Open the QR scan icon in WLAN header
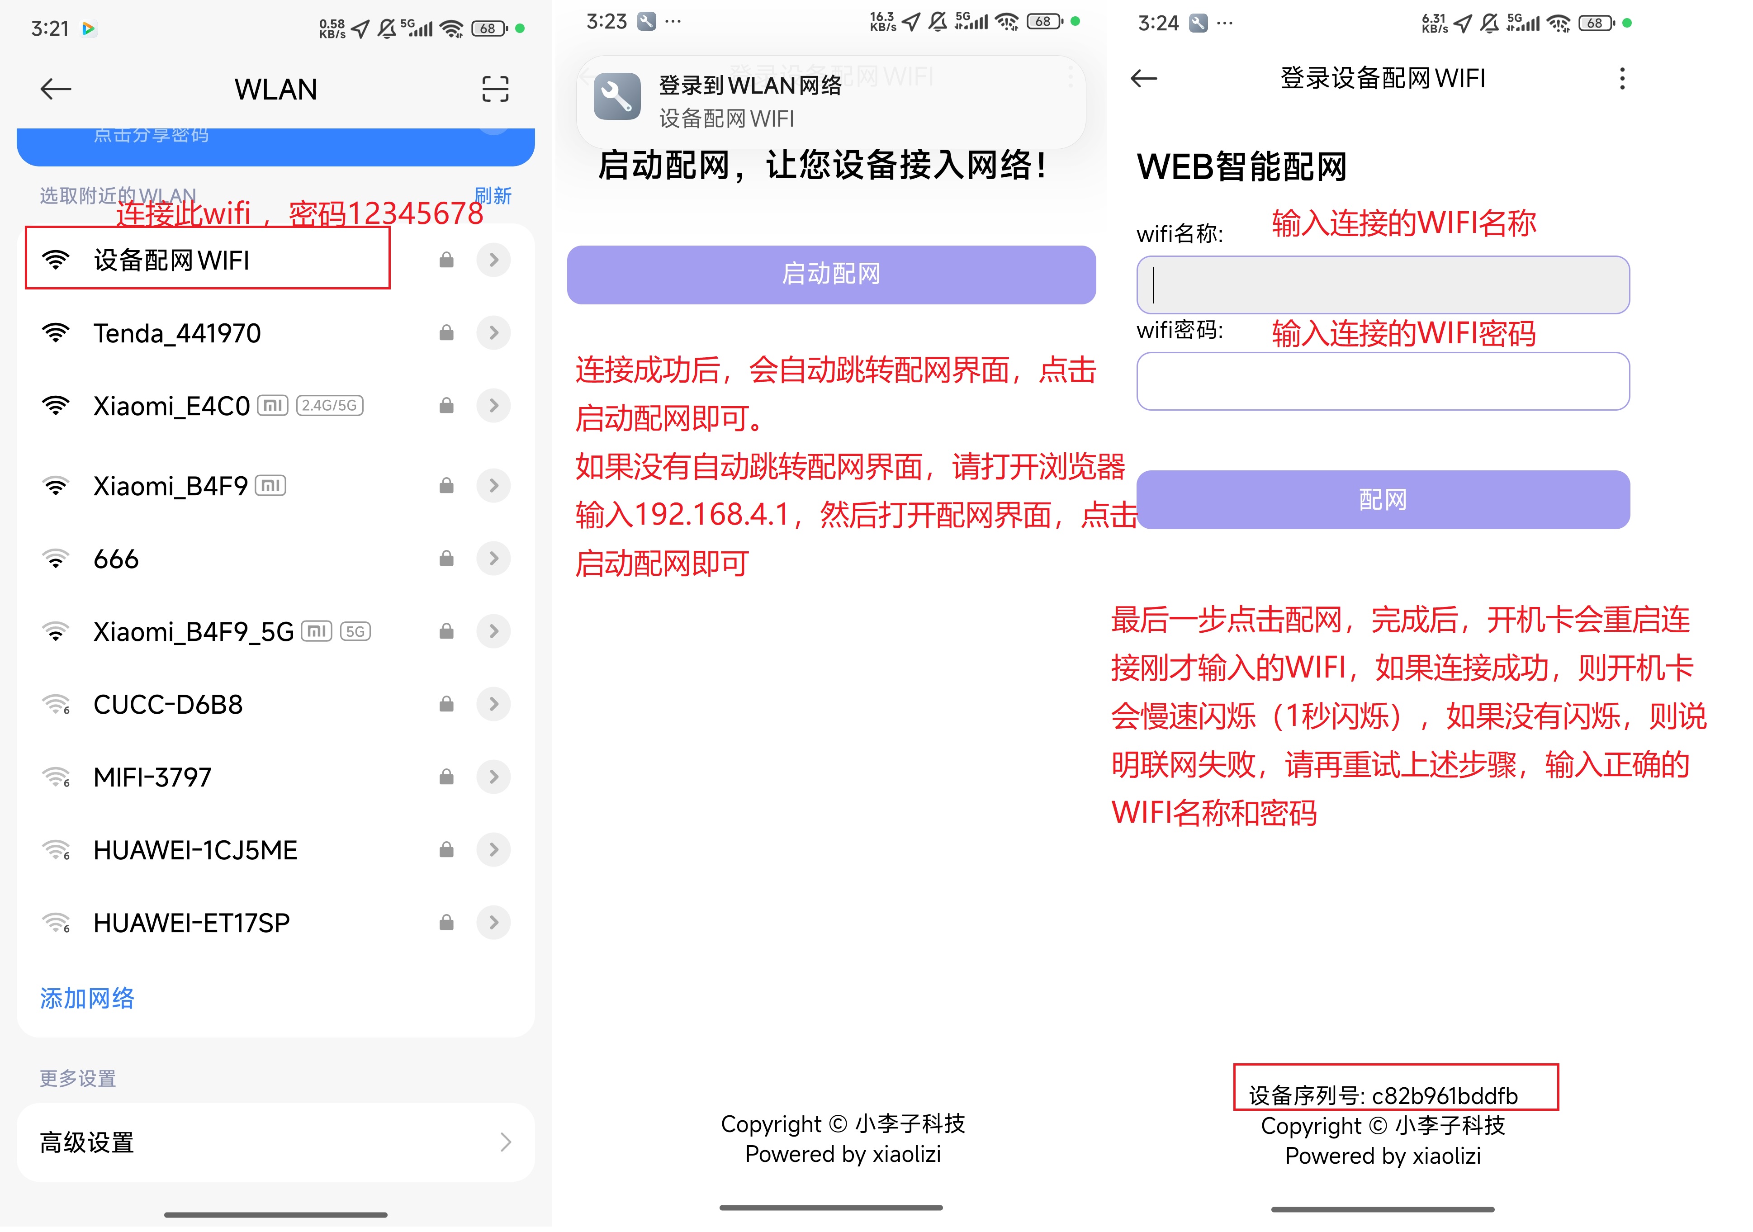The width and height of the screenshot is (1753, 1232). click(x=495, y=89)
